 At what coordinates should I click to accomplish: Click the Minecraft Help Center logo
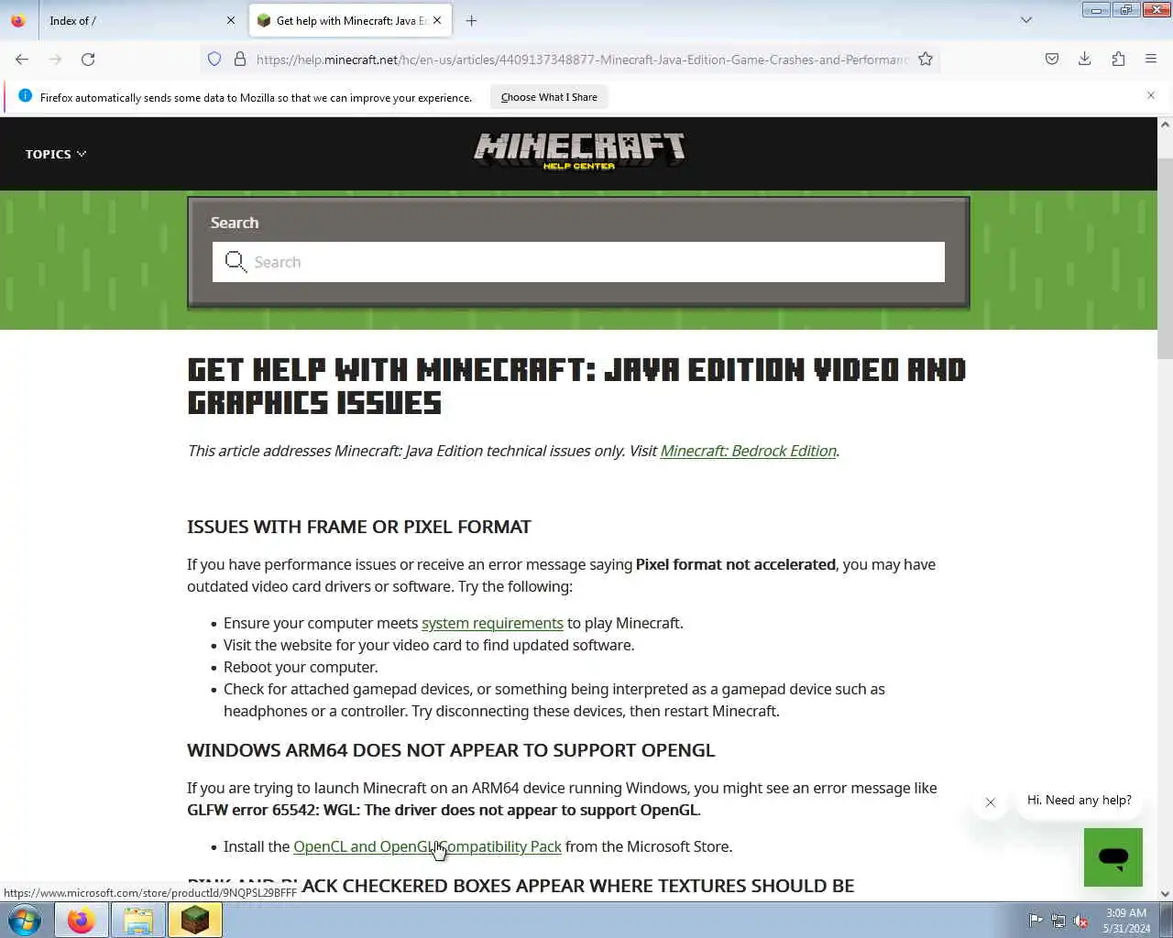coord(579,151)
